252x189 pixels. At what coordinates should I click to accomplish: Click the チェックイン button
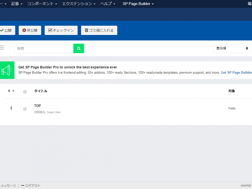click(x=61, y=30)
